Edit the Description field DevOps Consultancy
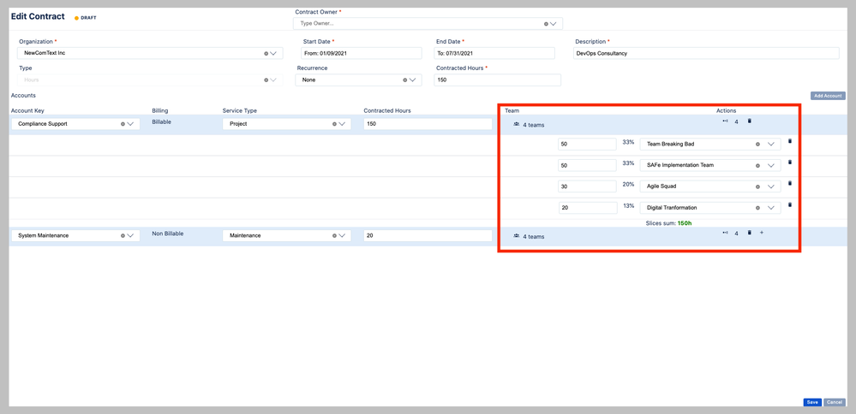This screenshot has height=414, width=856. pos(706,53)
